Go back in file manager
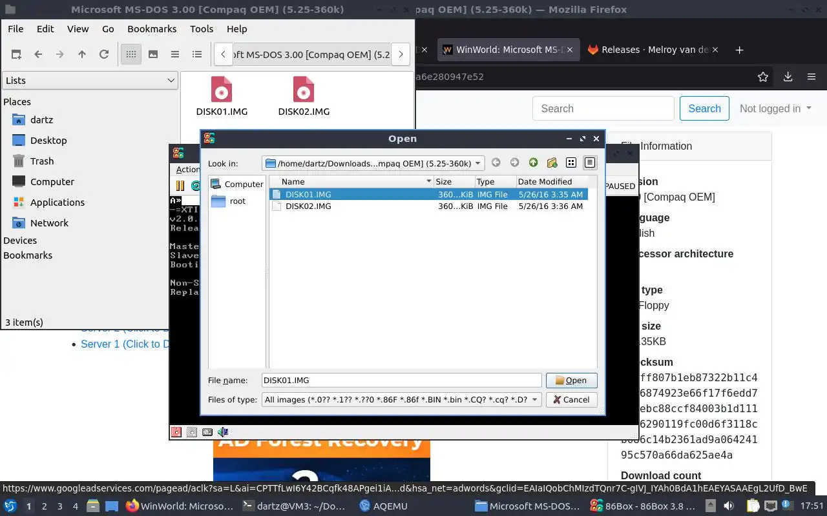 coord(38,55)
